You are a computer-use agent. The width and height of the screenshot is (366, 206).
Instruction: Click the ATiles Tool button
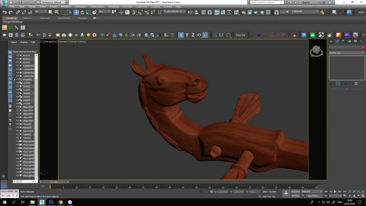pyautogui.click(x=240, y=35)
